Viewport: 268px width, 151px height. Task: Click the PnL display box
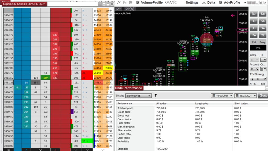pyautogui.click(x=258, y=48)
